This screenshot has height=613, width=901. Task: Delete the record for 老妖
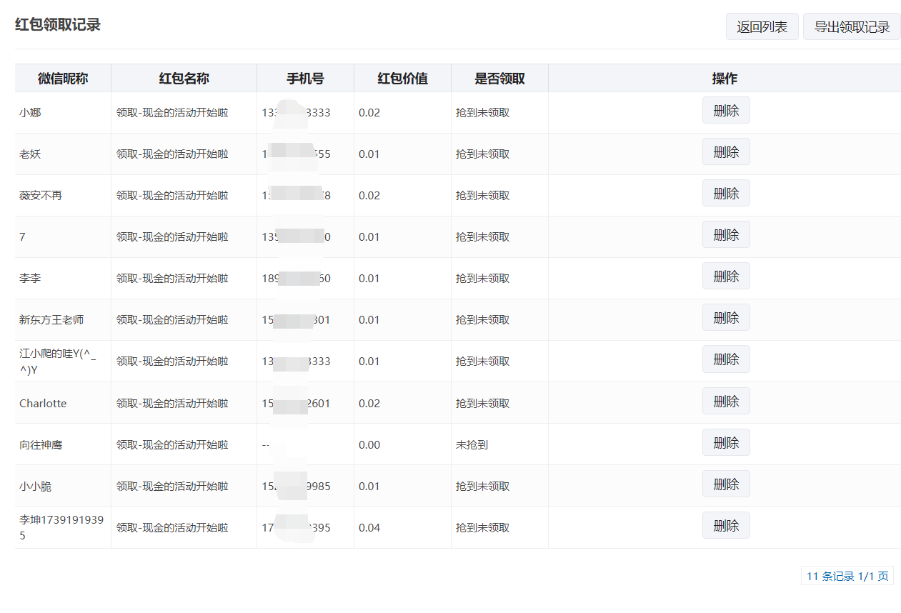[x=726, y=152]
